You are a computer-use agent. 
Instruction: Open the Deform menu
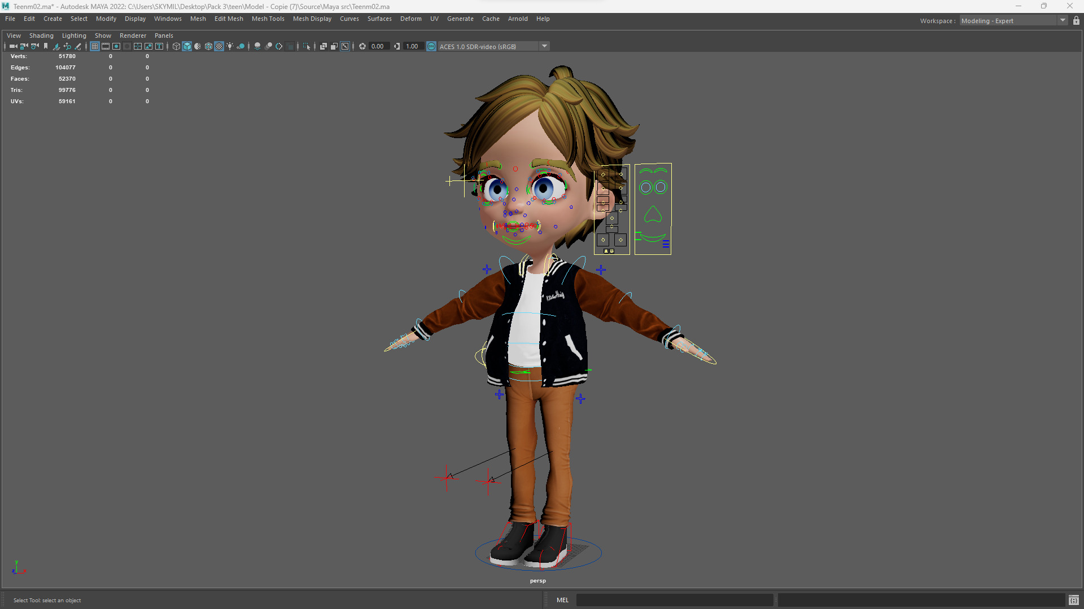[411, 19]
